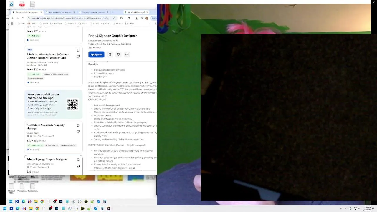The image size is (377, 212).
Task: Open Real Estate Assistant / Property Manager listing
Action: (46, 127)
